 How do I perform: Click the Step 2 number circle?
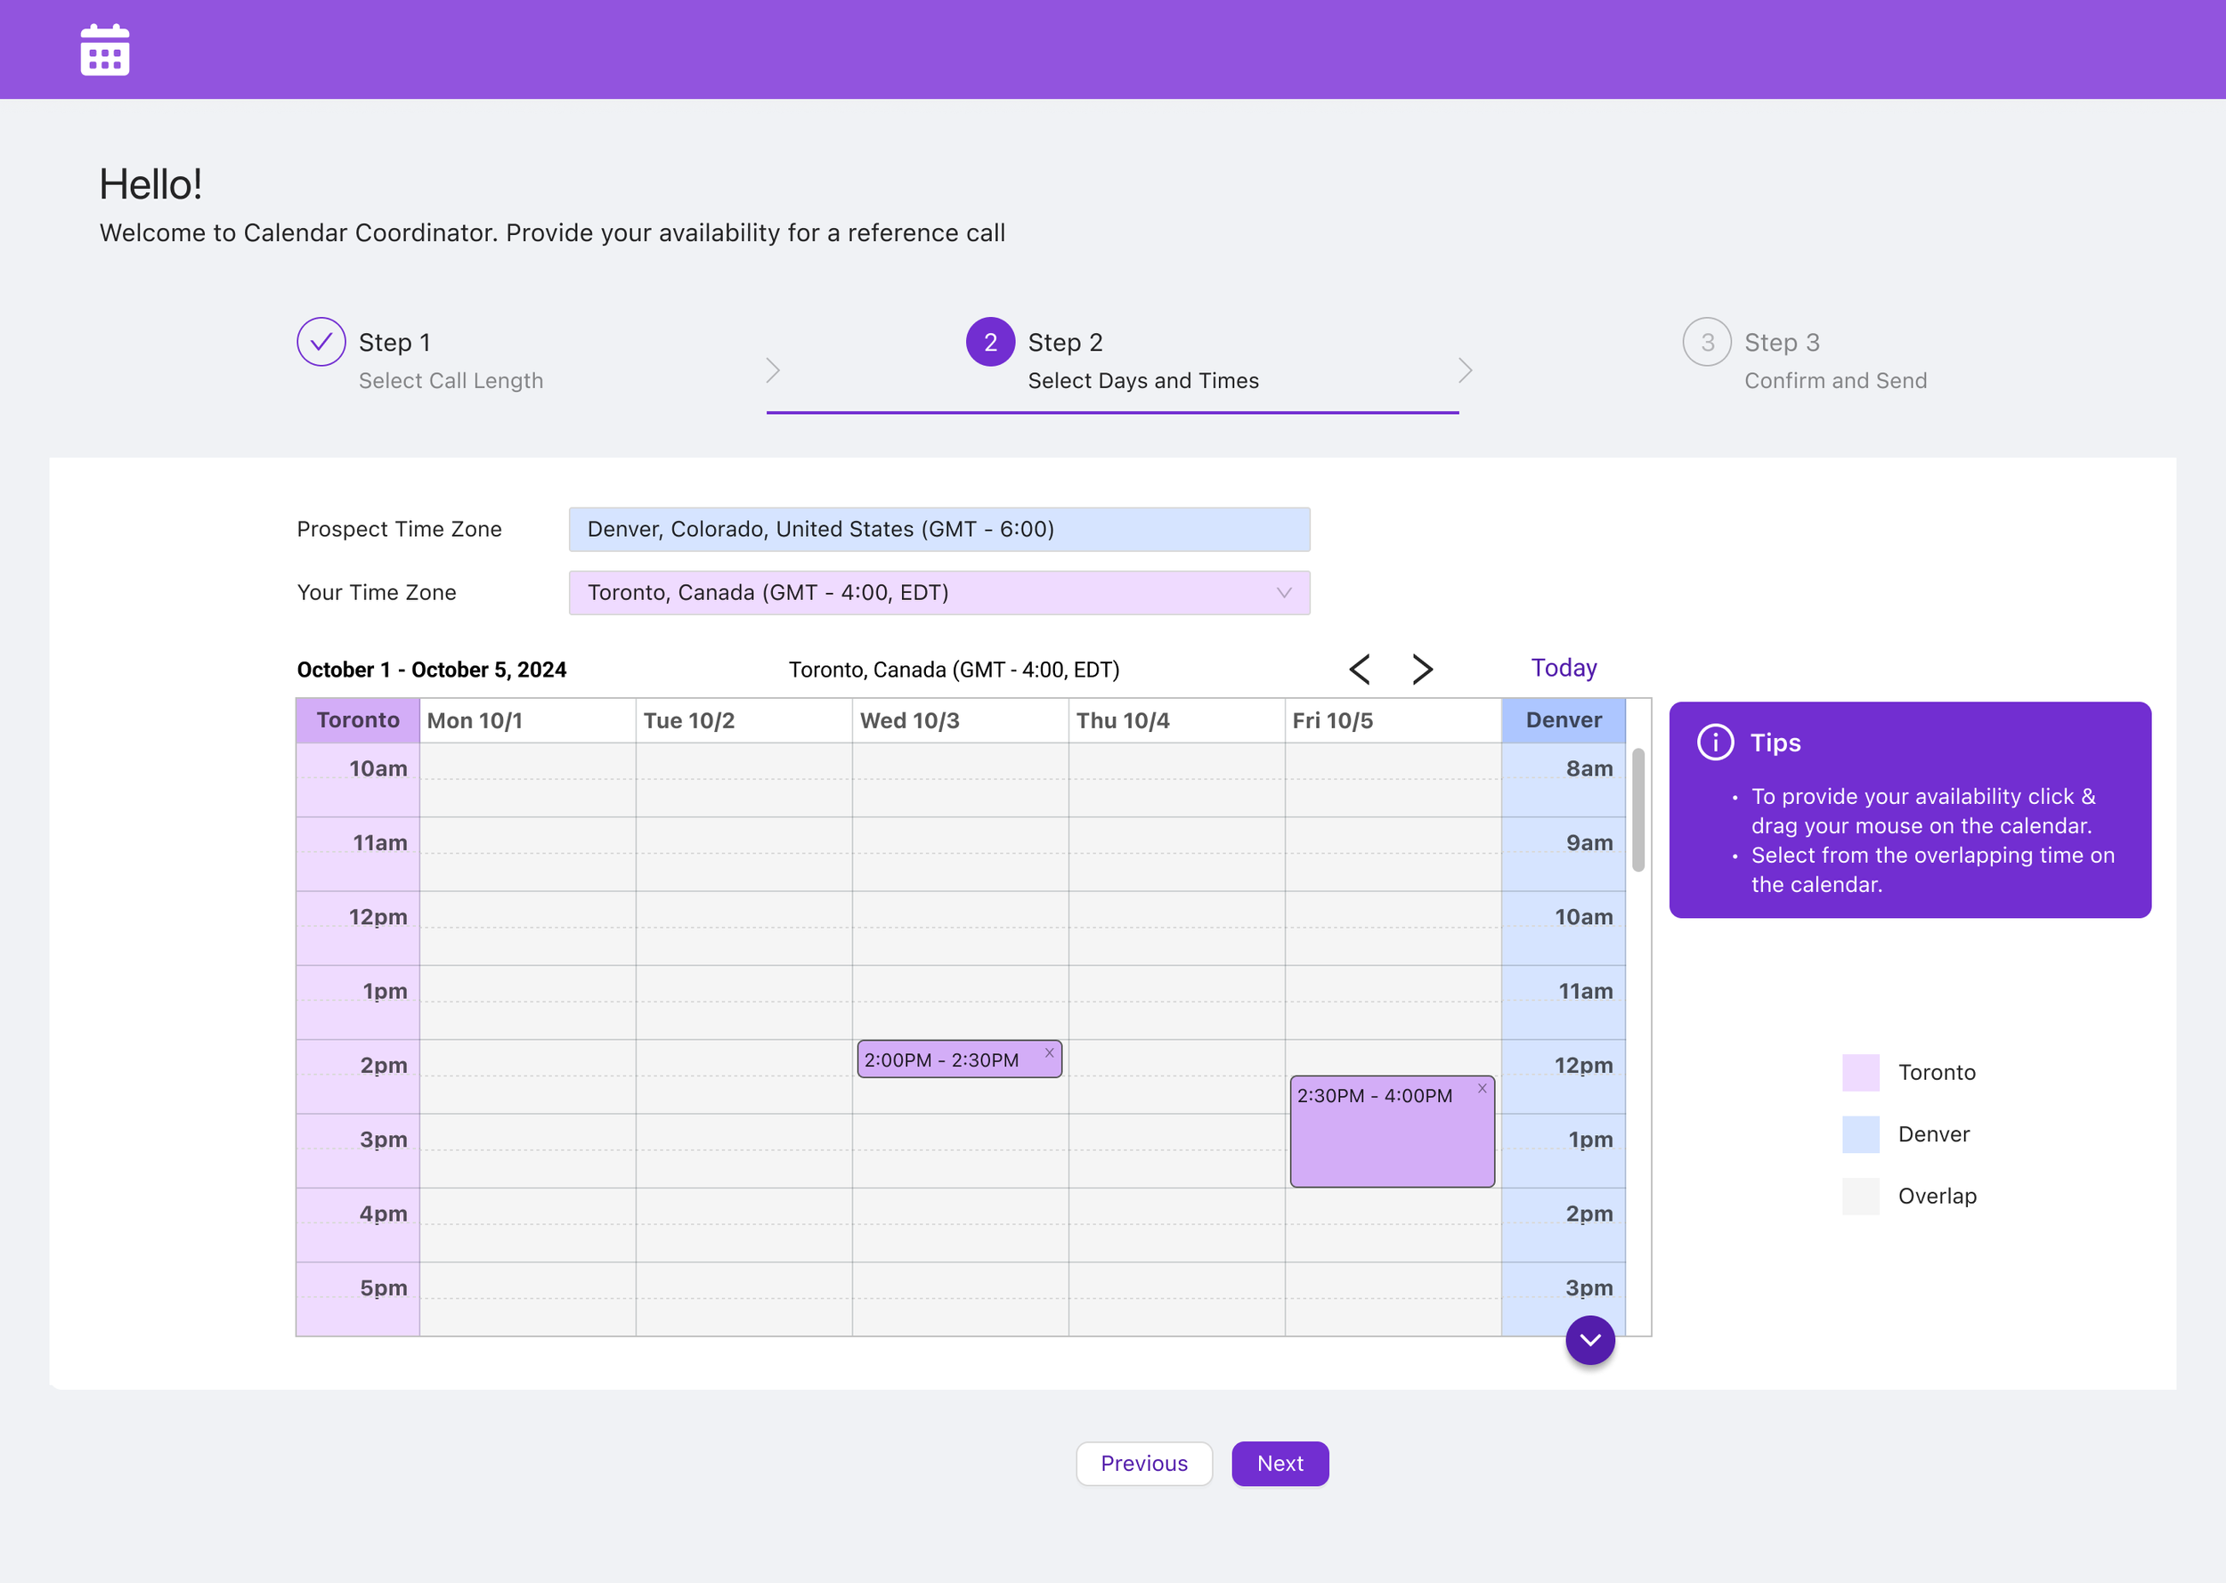(x=989, y=342)
